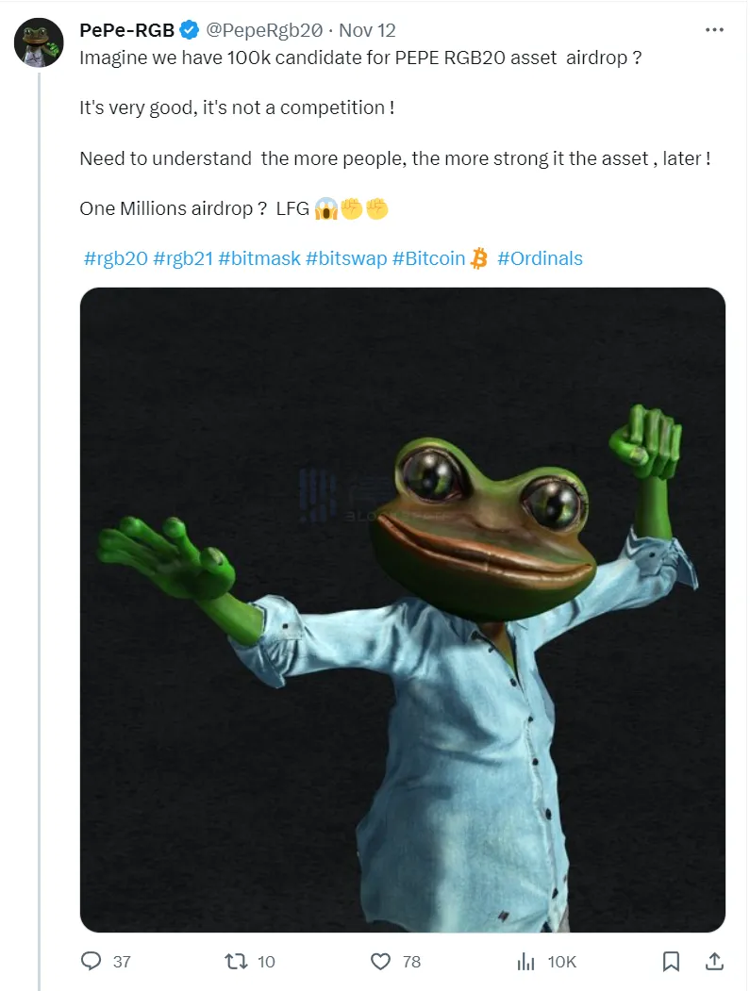The width and height of the screenshot is (750, 991).
Task: Click the repost arrows icon
Action: click(x=236, y=961)
